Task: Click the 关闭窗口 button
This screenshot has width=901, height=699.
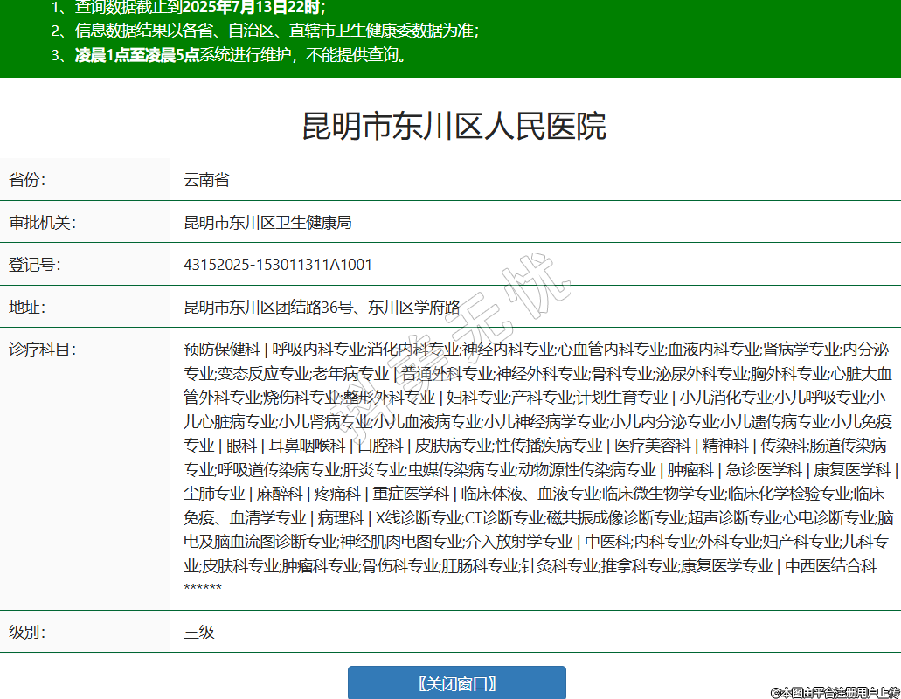Action: click(x=456, y=682)
